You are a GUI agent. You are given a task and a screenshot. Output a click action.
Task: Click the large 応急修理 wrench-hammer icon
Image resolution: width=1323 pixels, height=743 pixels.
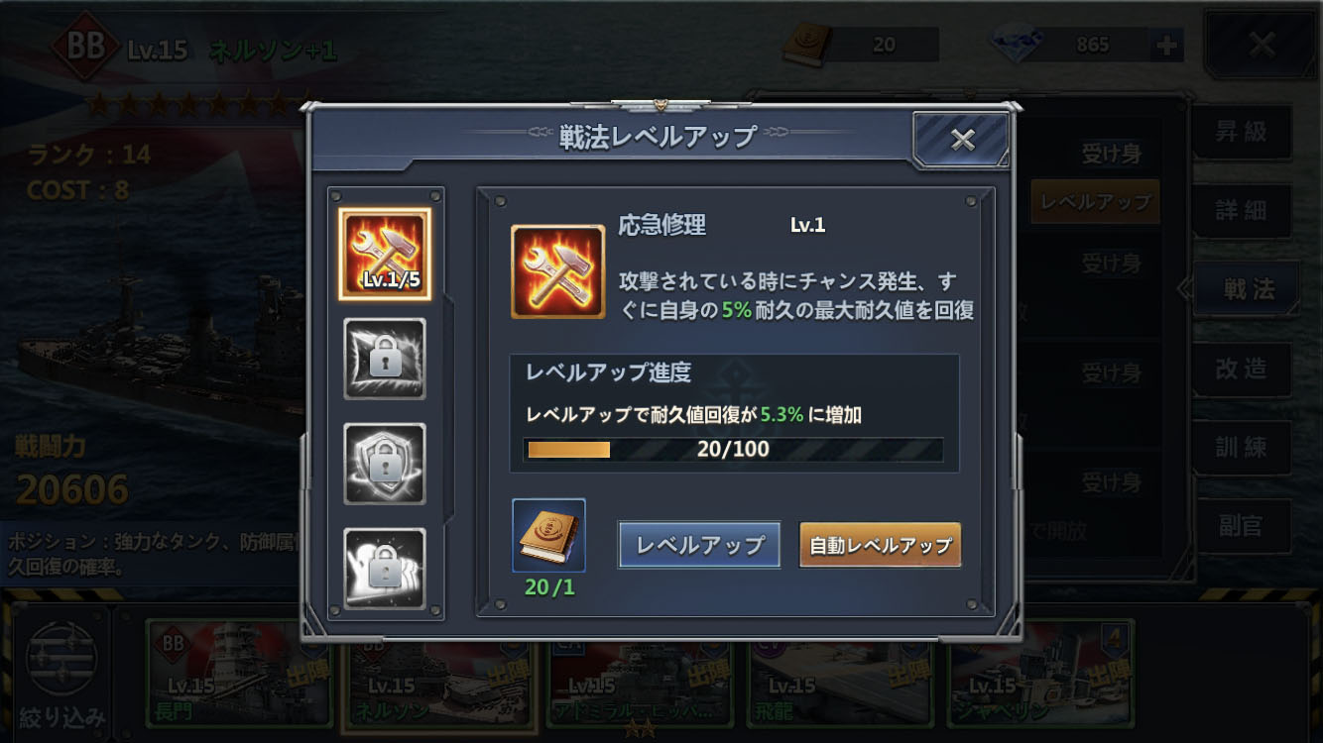[x=557, y=271]
